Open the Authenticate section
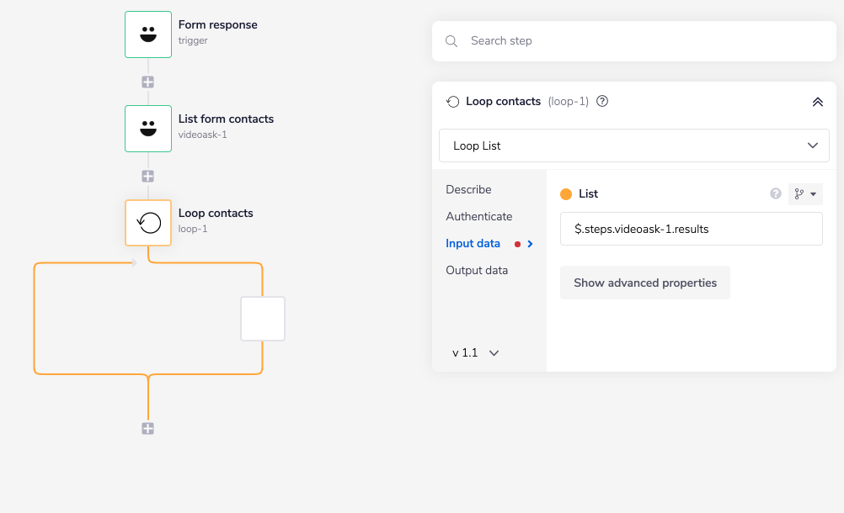Viewport: 844px width, 513px height. [478, 216]
